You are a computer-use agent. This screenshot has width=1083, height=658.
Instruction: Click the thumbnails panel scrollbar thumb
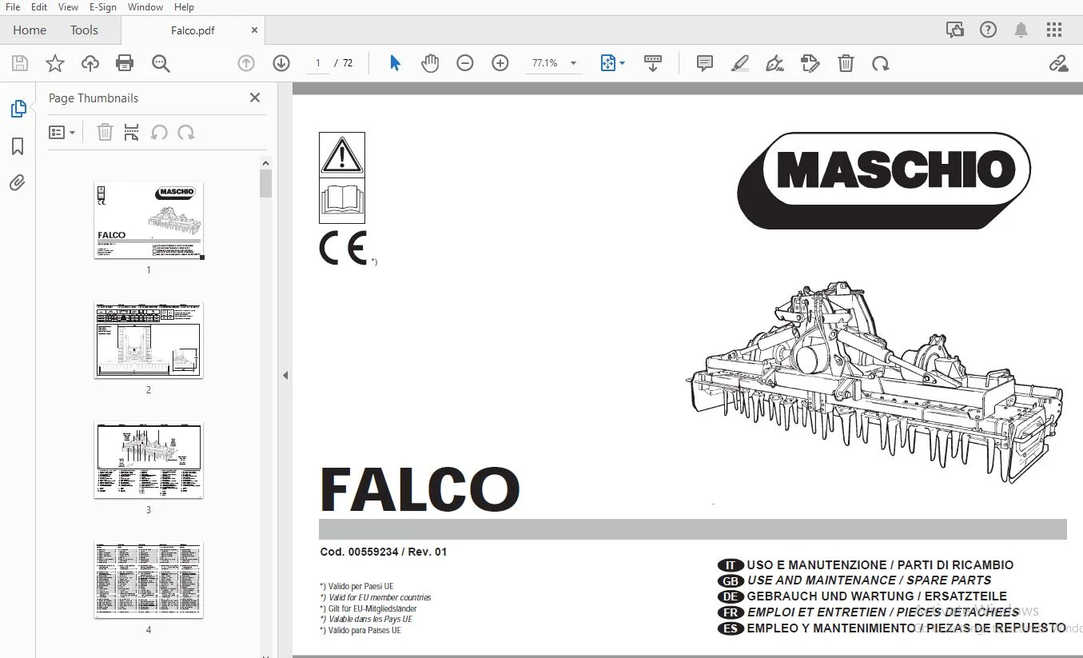point(265,183)
